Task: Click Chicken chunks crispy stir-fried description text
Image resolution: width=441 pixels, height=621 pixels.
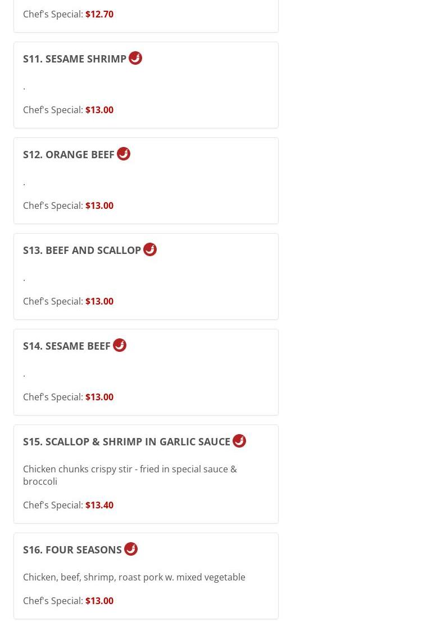Action: [130, 475]
